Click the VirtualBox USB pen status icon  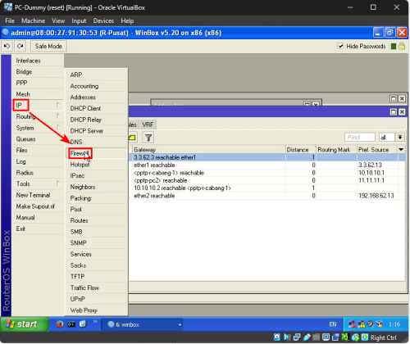click(307, 337)
